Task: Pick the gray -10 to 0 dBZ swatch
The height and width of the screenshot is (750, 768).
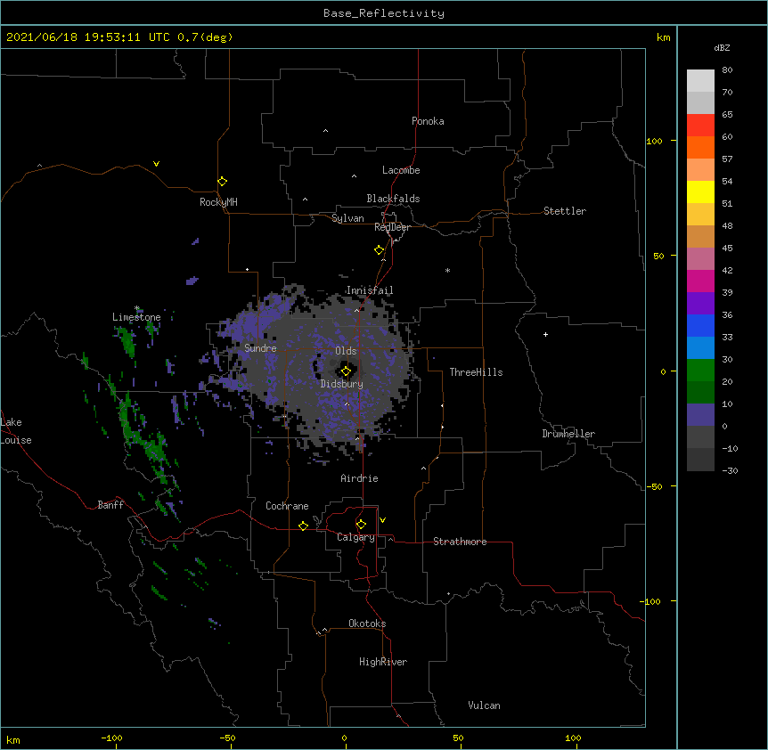Action: coord(700,437)
